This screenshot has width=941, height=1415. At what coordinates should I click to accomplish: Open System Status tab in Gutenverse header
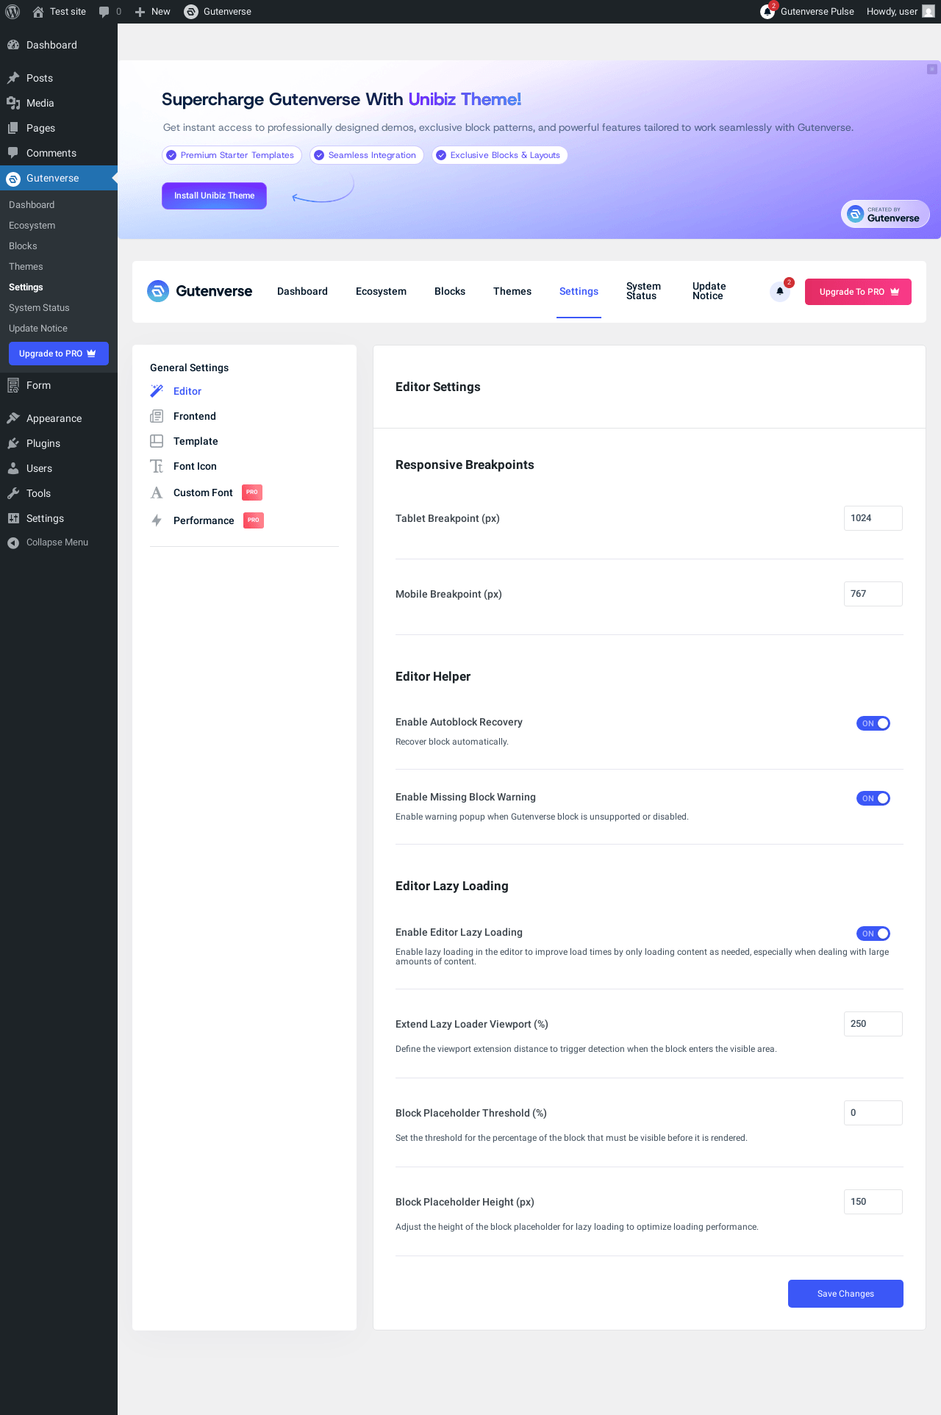643,291
